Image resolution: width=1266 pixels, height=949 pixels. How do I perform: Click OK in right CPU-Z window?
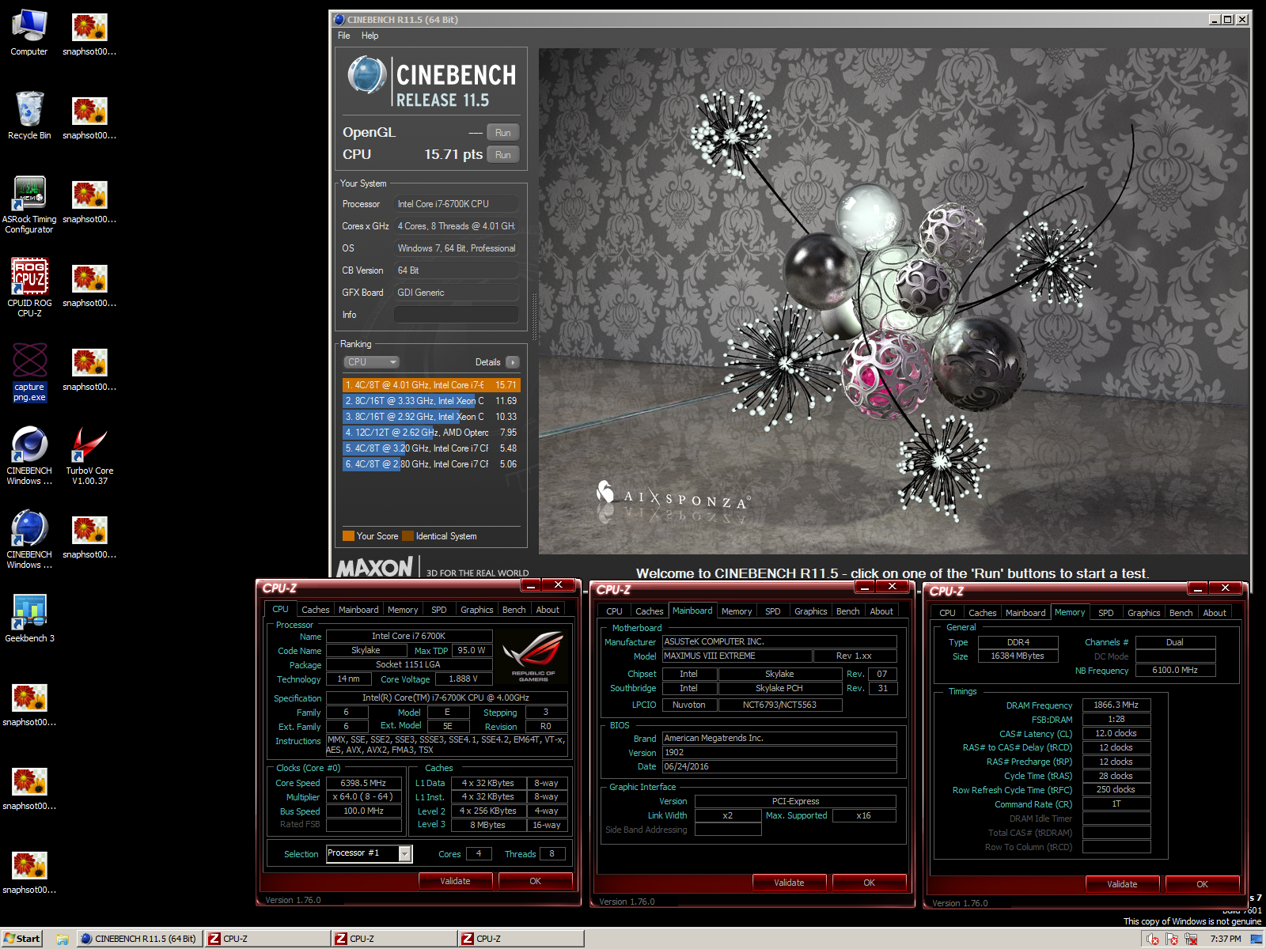point(1202,884)
